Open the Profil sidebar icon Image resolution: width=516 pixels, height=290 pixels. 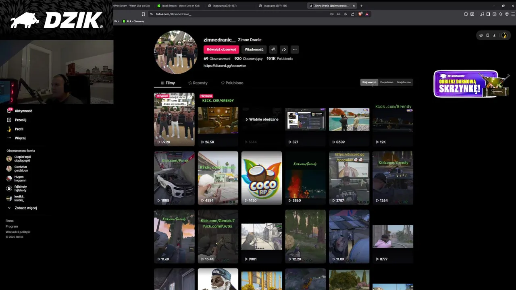9,129
